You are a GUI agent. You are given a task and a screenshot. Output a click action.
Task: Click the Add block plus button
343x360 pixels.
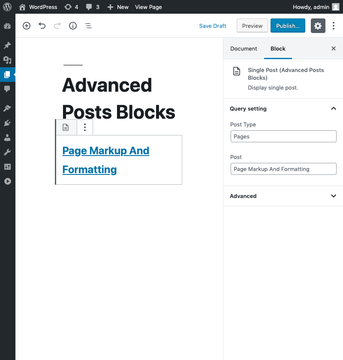[x=27, y=26]
